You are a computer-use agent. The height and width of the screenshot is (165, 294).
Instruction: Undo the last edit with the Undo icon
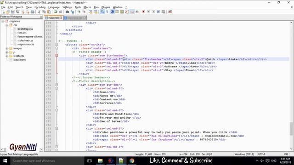coord(56,12)
